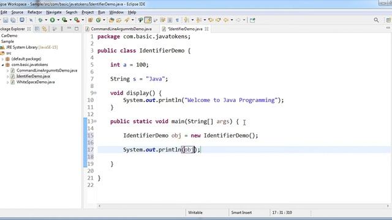Click the Writable status entry
The width and height of the screenshot is (392, 220).
195,213
